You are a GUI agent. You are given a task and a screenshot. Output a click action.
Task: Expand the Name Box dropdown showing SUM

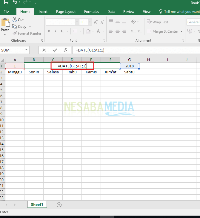26,50
